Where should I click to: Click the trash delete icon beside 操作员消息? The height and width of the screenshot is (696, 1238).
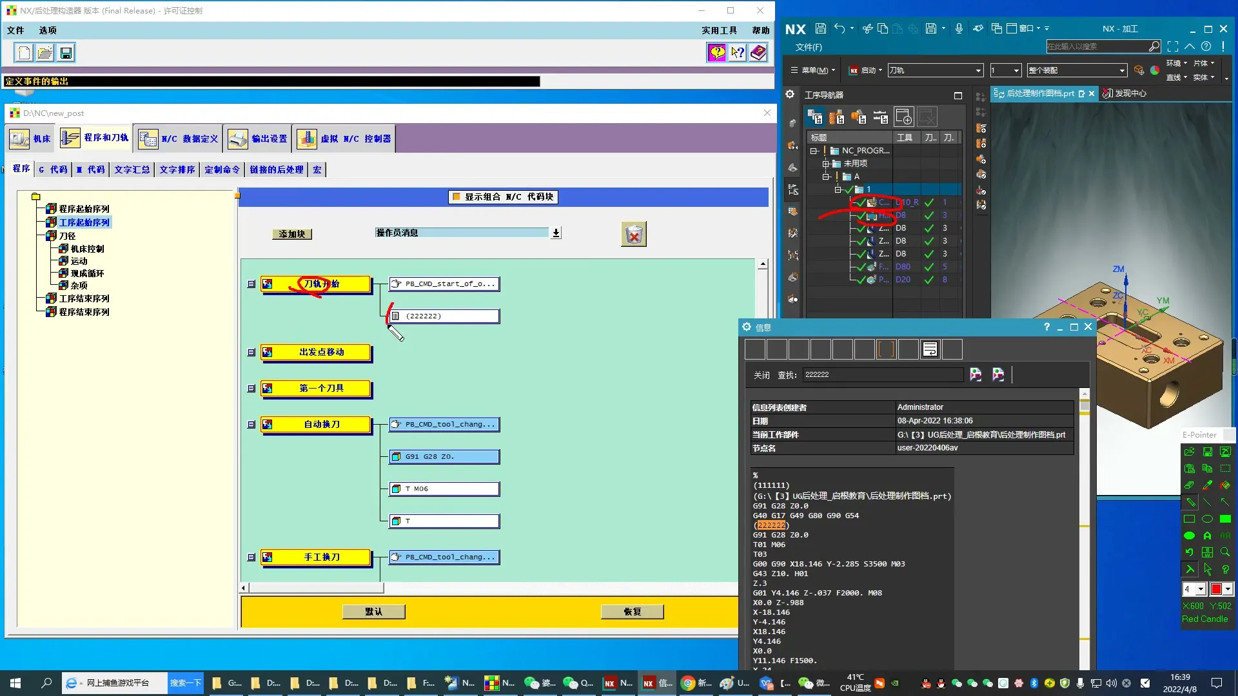[x=634, y=235]
